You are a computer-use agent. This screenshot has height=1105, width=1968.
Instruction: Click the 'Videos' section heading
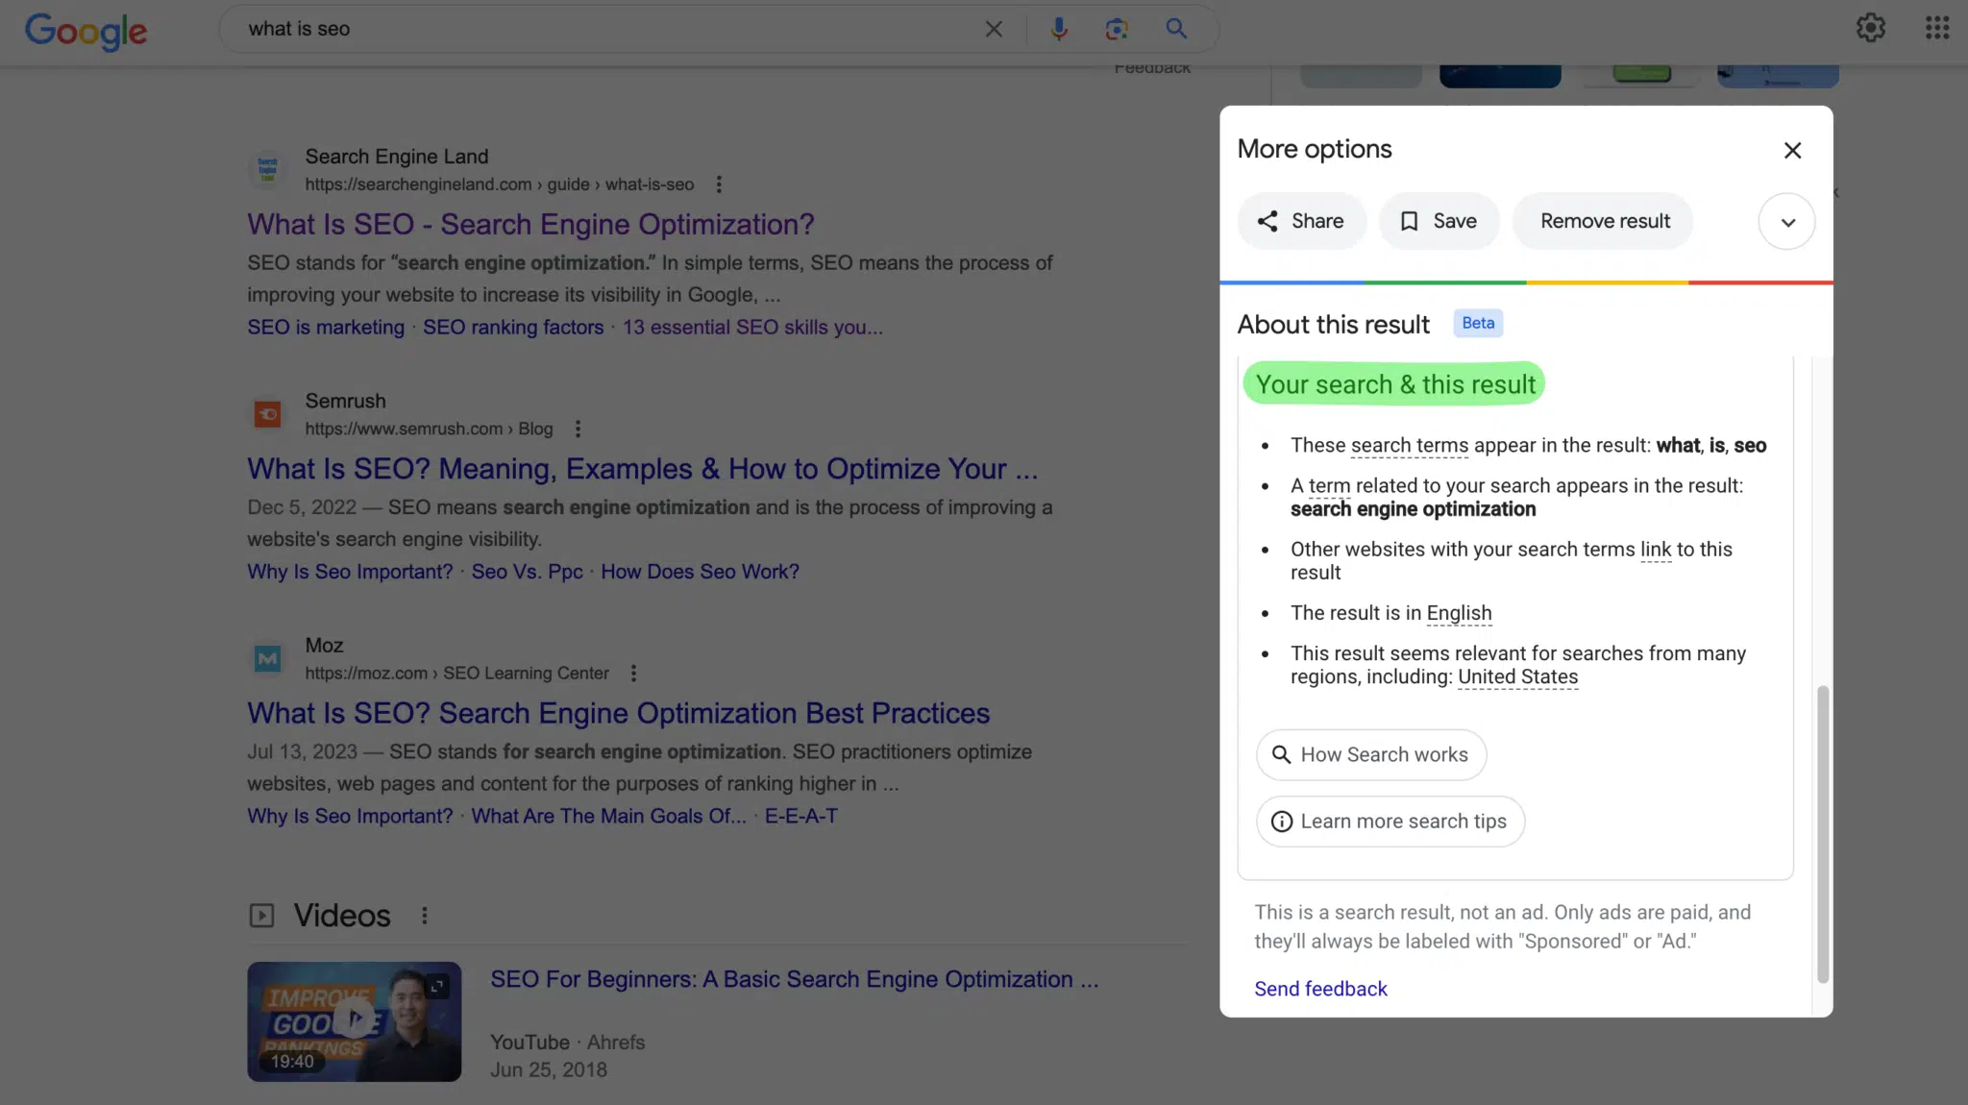pyautogui.click(x=342, y=916)
